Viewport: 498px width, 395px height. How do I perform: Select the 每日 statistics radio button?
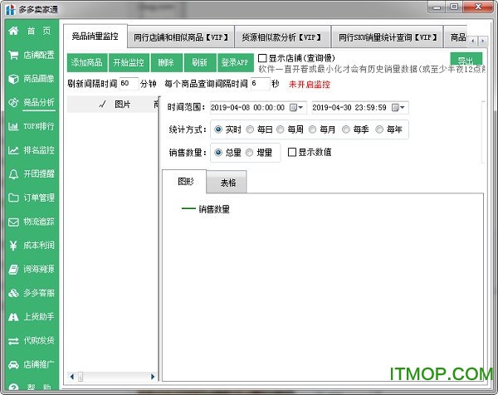(250, 129)
